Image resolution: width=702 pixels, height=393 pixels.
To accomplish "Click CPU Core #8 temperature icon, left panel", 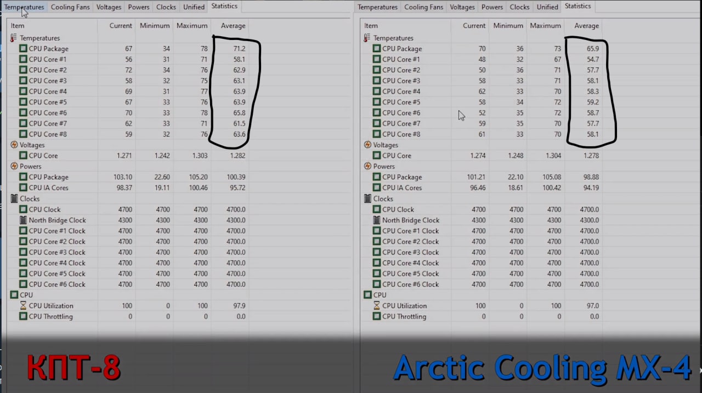I will (23, 134).
